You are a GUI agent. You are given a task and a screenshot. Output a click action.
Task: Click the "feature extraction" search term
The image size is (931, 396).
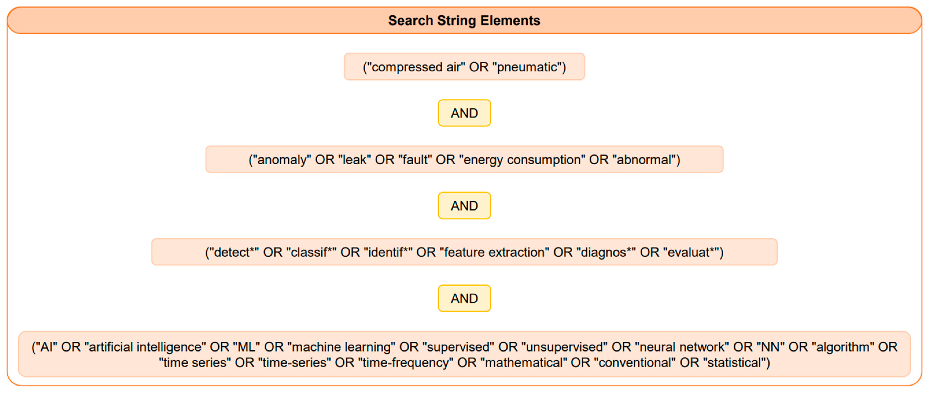click(494, 252)
